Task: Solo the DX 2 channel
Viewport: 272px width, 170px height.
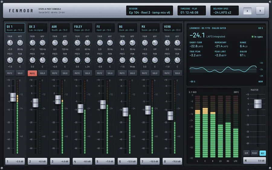Action: [x=43, y=73]
